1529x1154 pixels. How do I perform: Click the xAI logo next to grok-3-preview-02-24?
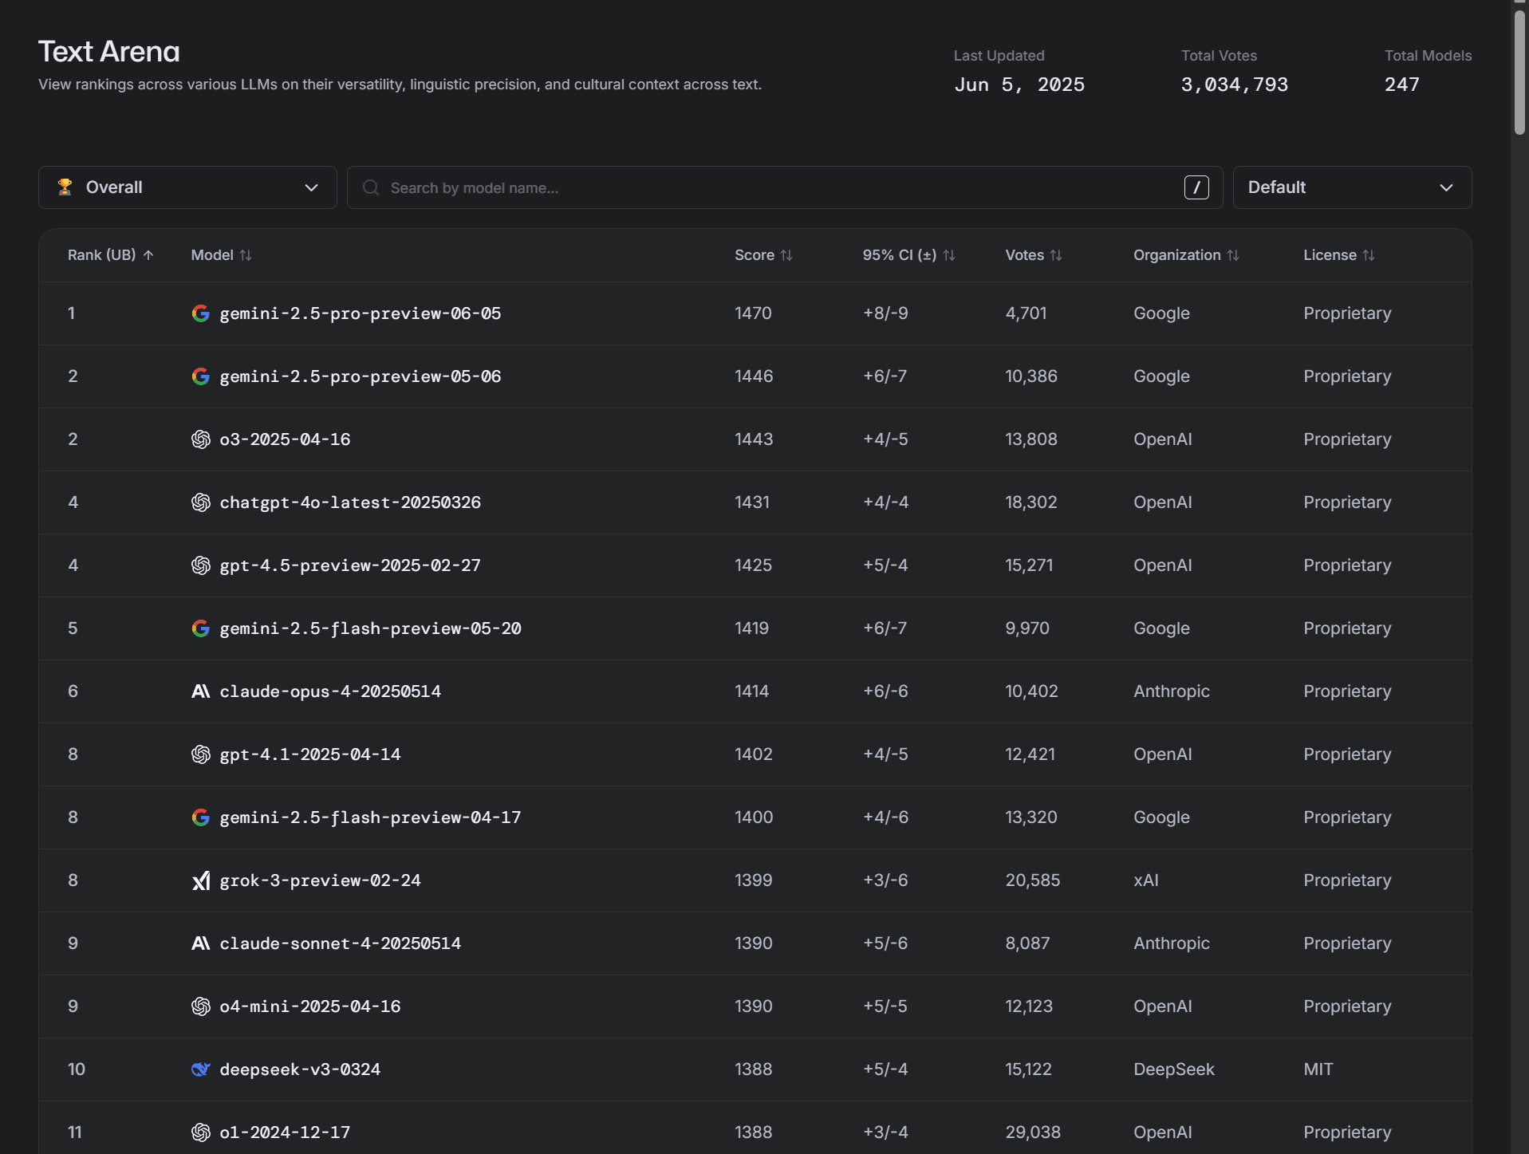[200, 880]
